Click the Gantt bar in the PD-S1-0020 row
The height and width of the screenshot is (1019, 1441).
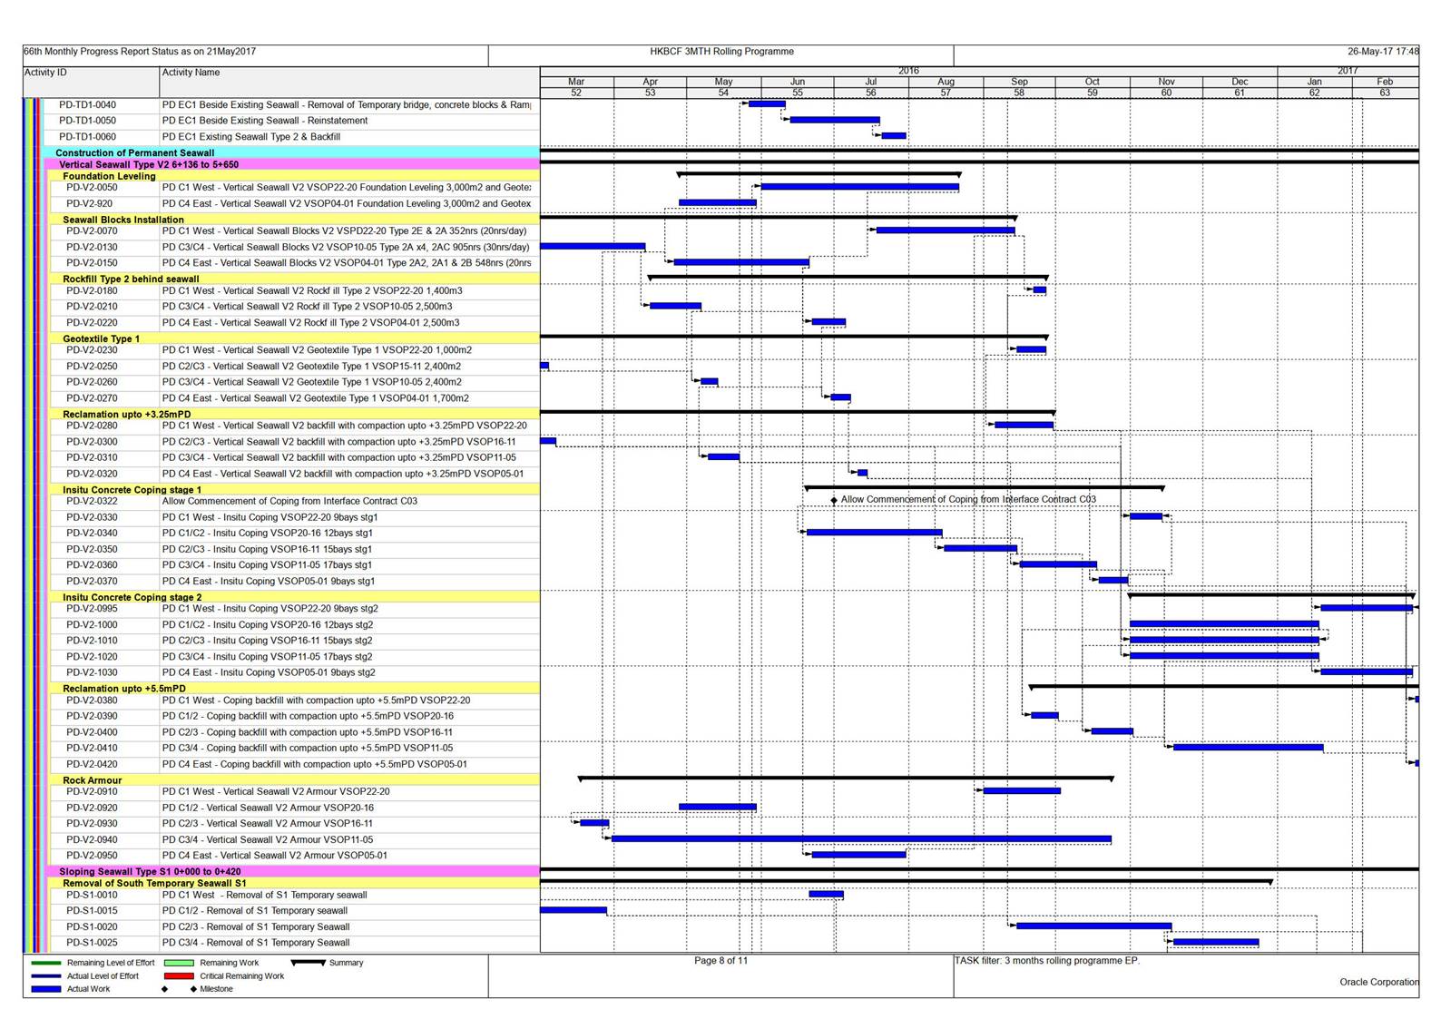[1093, 926]
